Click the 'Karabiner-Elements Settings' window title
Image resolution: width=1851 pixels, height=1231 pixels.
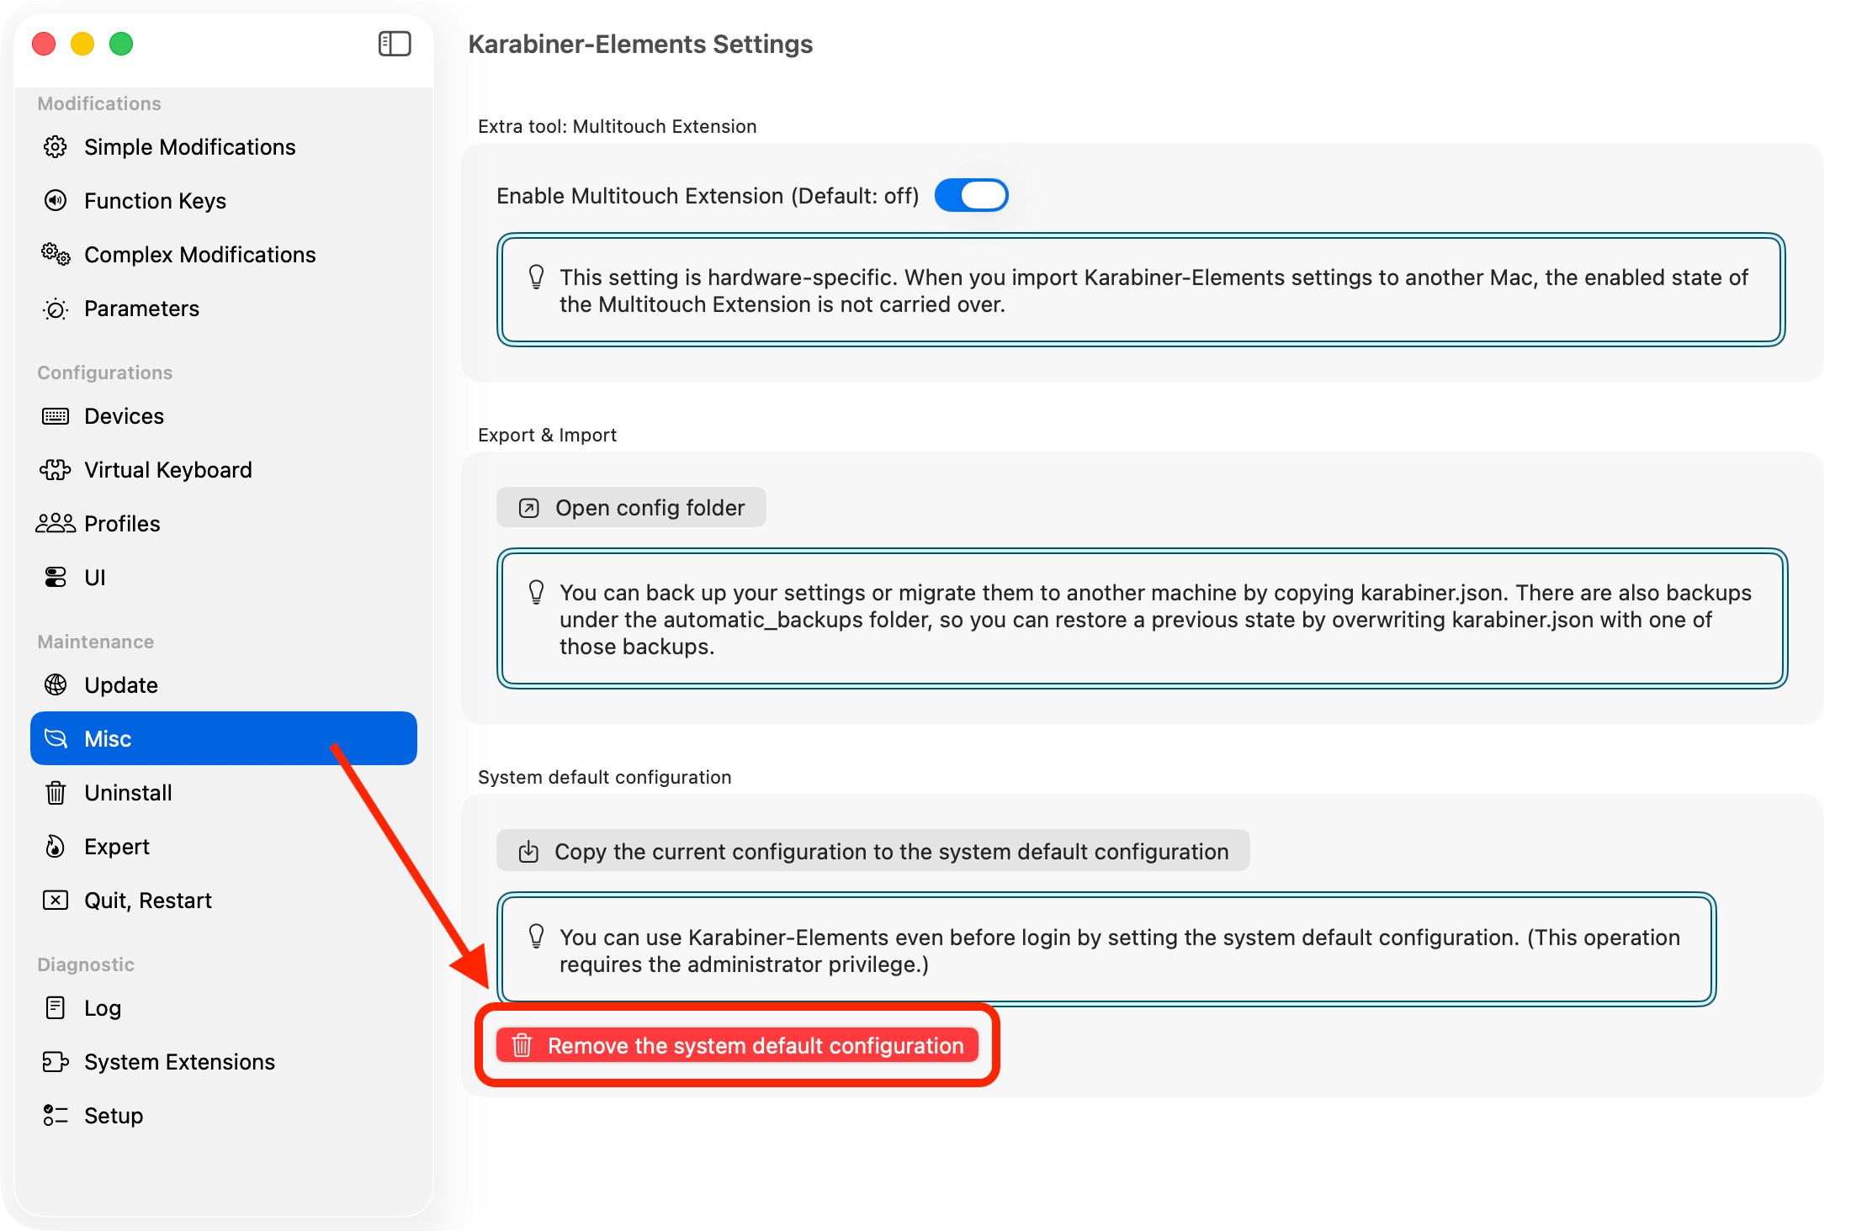640,44
